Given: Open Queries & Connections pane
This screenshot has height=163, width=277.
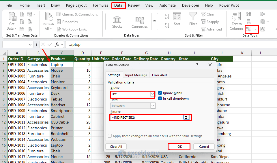Looking at the screenshot, I should tap(77, 14).
